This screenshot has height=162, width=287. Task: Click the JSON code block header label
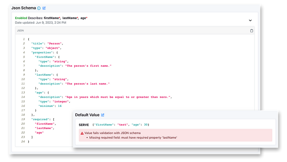tap(20, 30)
